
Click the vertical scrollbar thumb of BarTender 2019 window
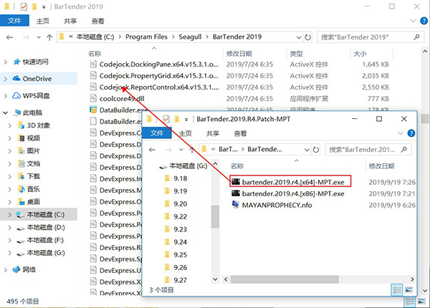[x=425, y=119]
